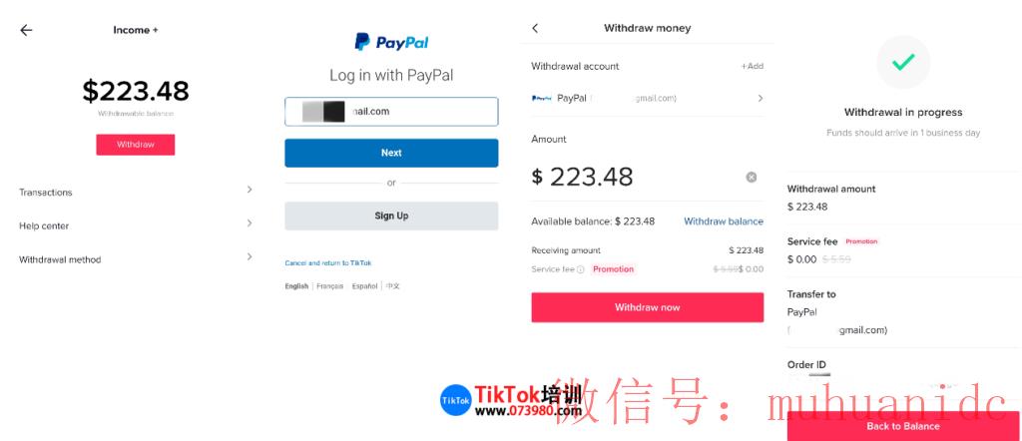Go back using the Income screen arrow

26,30
